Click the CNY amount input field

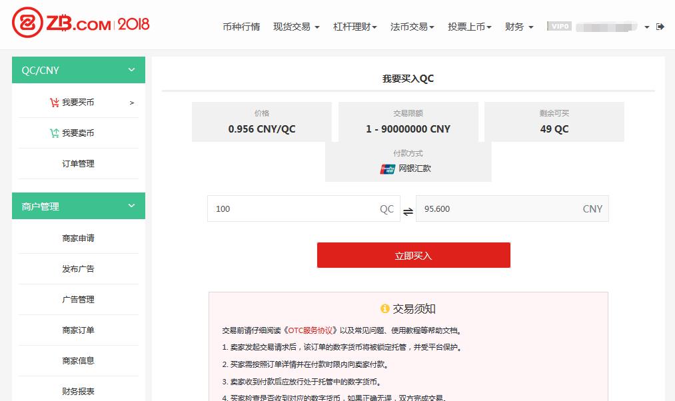tap(512, 208)
